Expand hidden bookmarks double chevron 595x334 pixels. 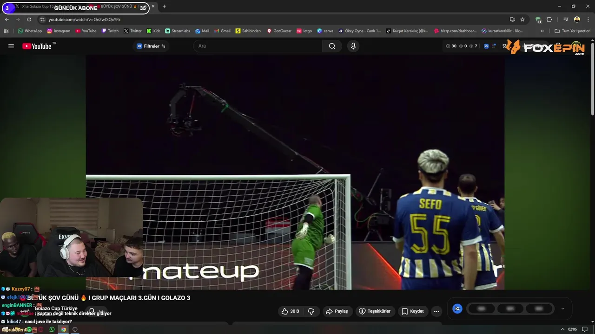pos(542,31)
